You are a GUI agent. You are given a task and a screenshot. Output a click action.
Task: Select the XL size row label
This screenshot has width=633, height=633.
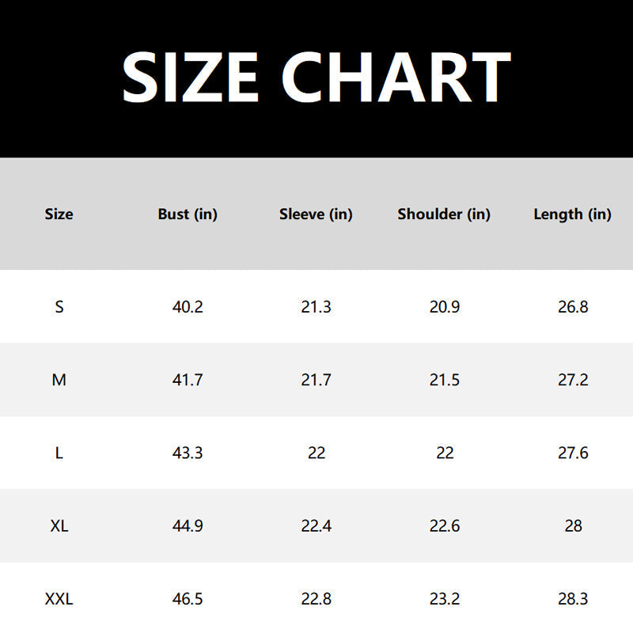coord(59,526)
